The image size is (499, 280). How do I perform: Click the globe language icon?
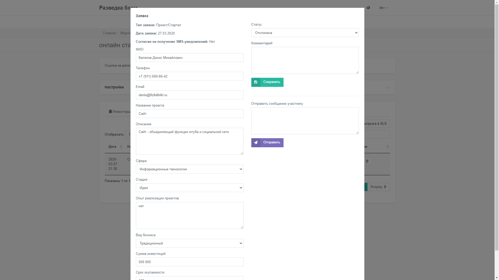tap(368, 8)
